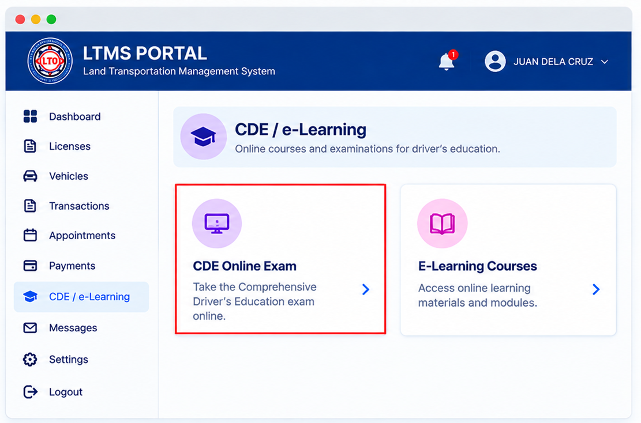Click the red notification badge
The height and width of the screenshot is (423, 641).
coord(453,54)
